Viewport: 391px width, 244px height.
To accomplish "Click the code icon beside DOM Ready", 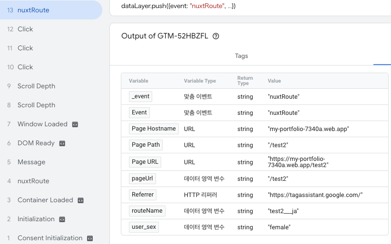I will [62, 143].
